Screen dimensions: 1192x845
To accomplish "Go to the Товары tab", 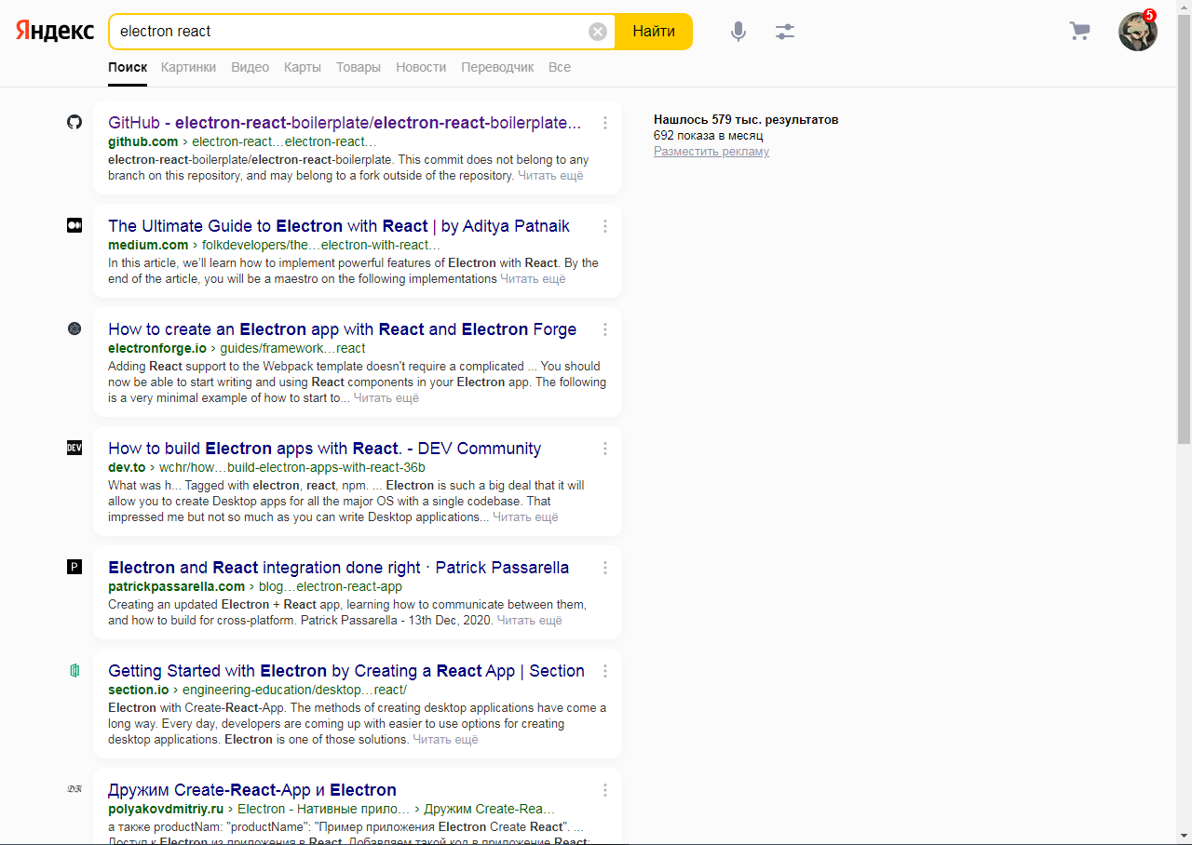I will click(x=359, y=67).
